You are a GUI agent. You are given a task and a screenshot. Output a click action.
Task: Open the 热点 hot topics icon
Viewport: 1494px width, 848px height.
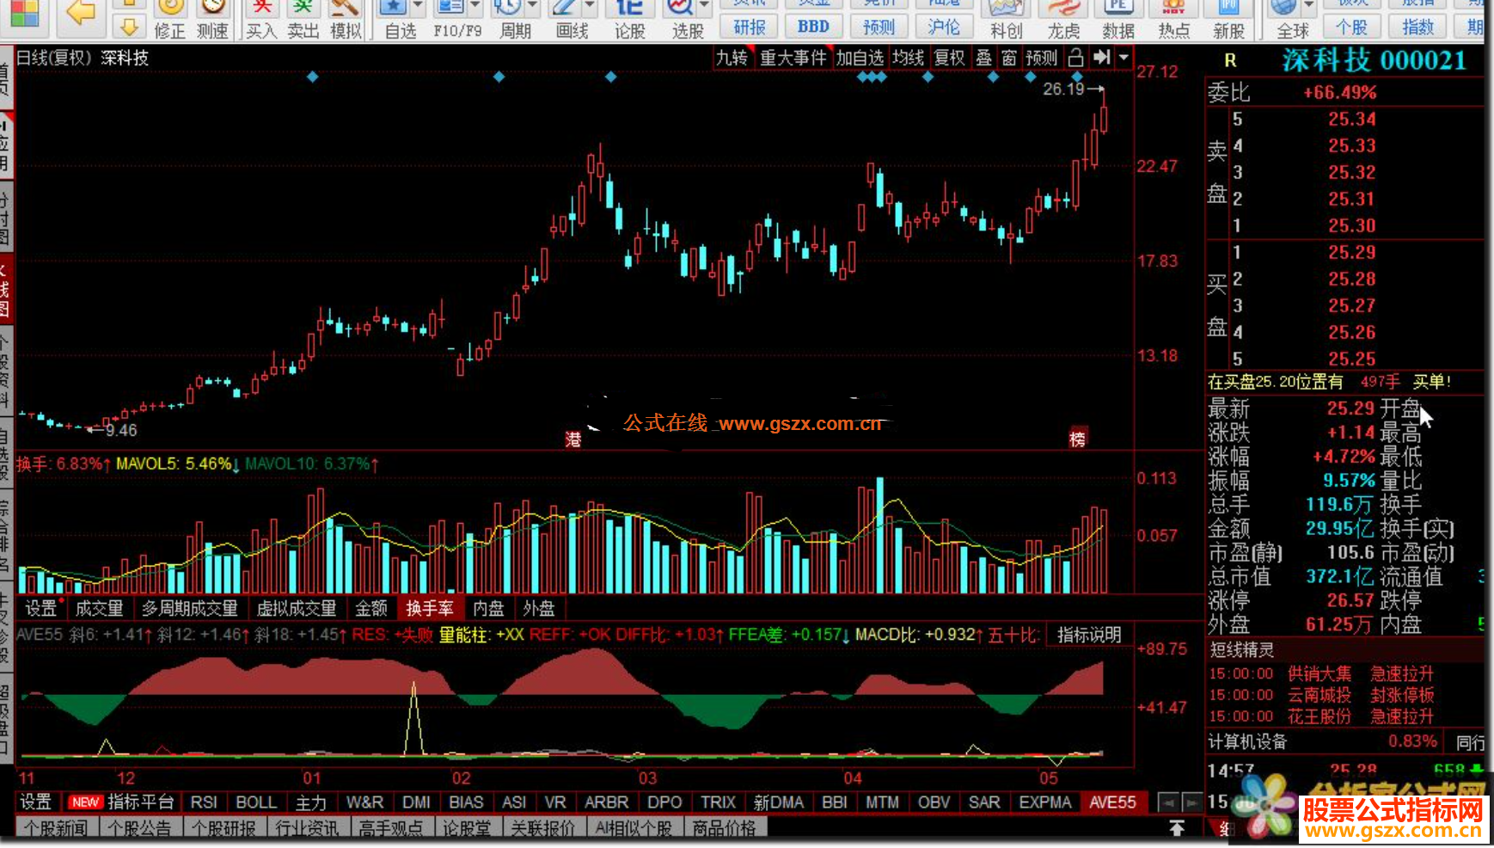coord(1173,20)
